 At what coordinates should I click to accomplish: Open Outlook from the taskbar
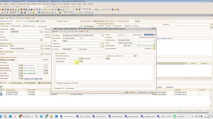(10, 116)
